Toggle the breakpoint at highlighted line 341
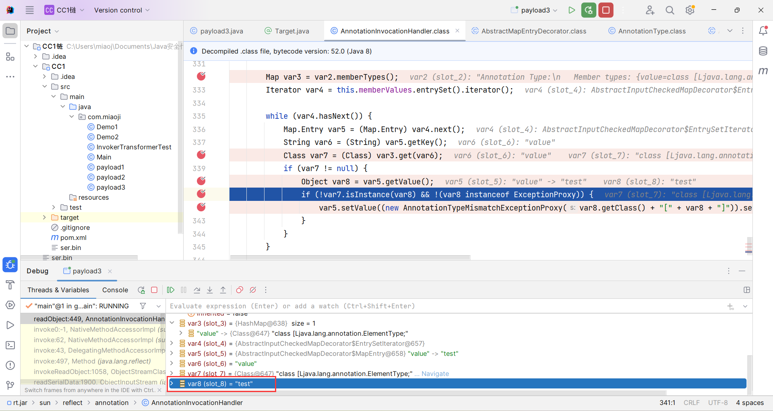 pos(201,194)
